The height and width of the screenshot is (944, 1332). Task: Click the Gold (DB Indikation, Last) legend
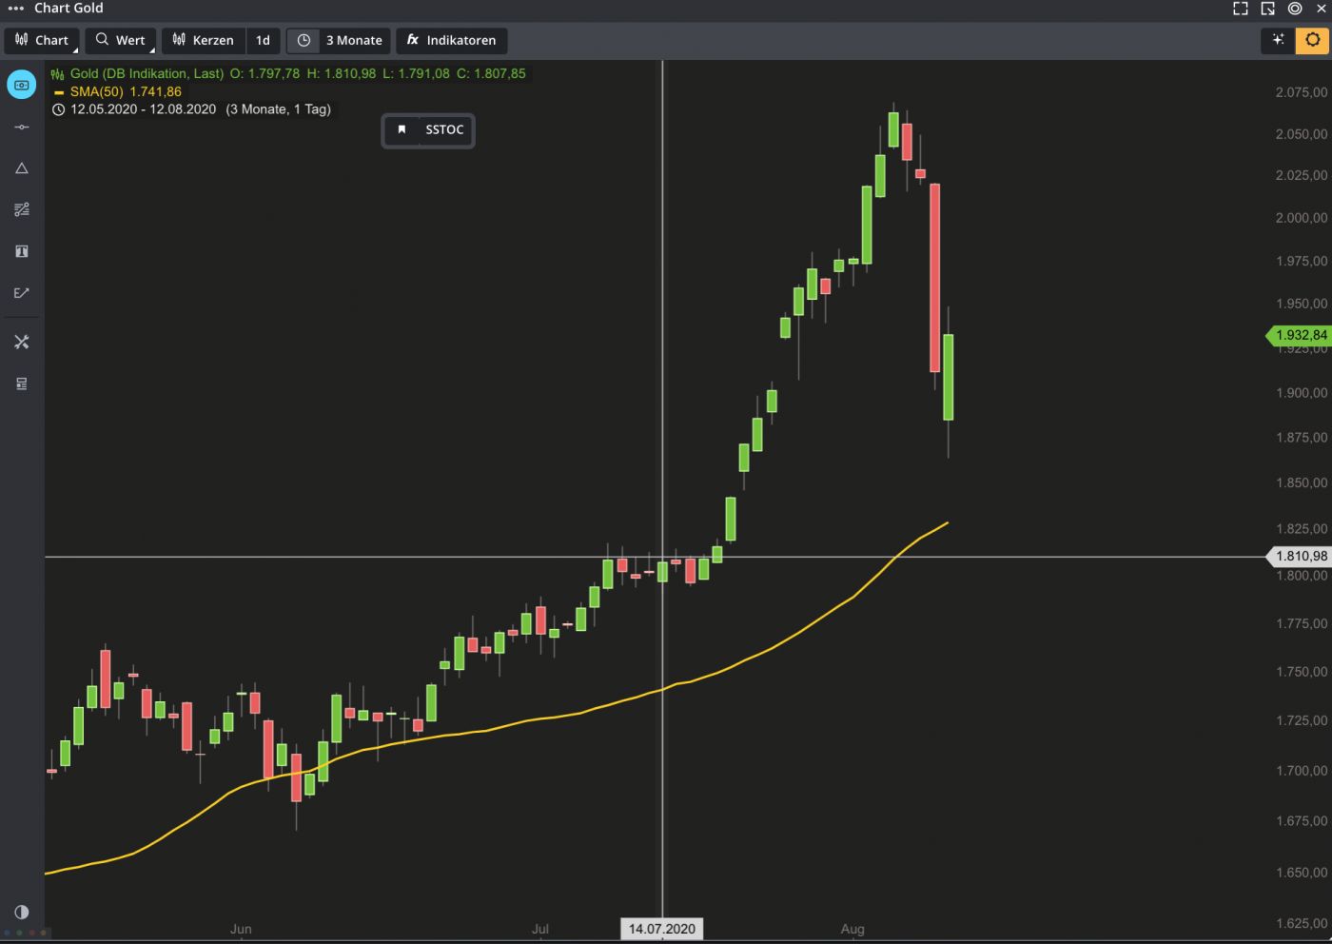tap(147, 73)
